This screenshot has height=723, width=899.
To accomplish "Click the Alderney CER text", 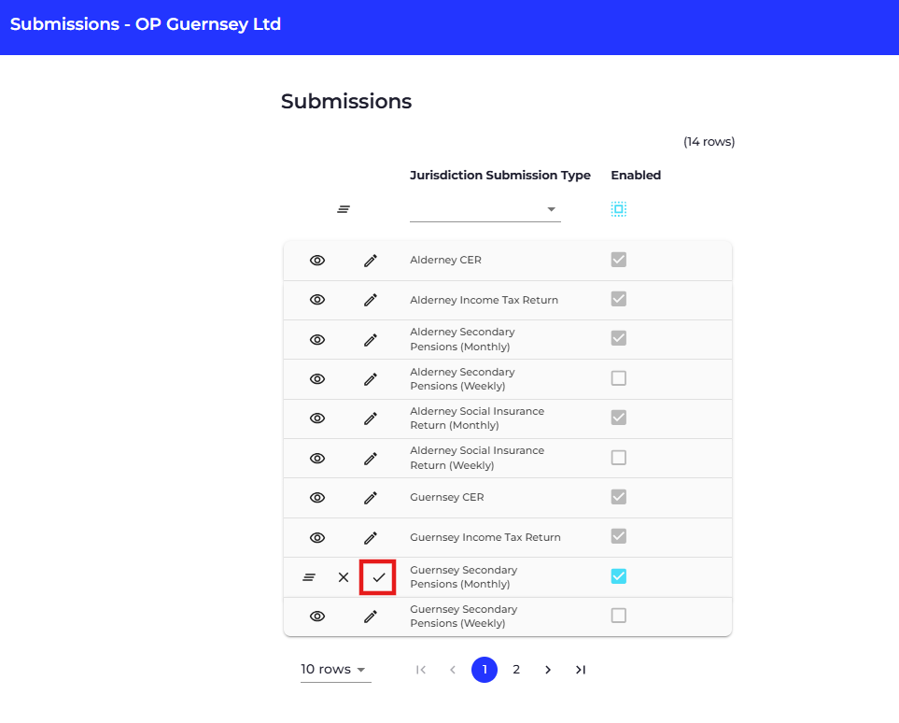I will tap(445, 261).
